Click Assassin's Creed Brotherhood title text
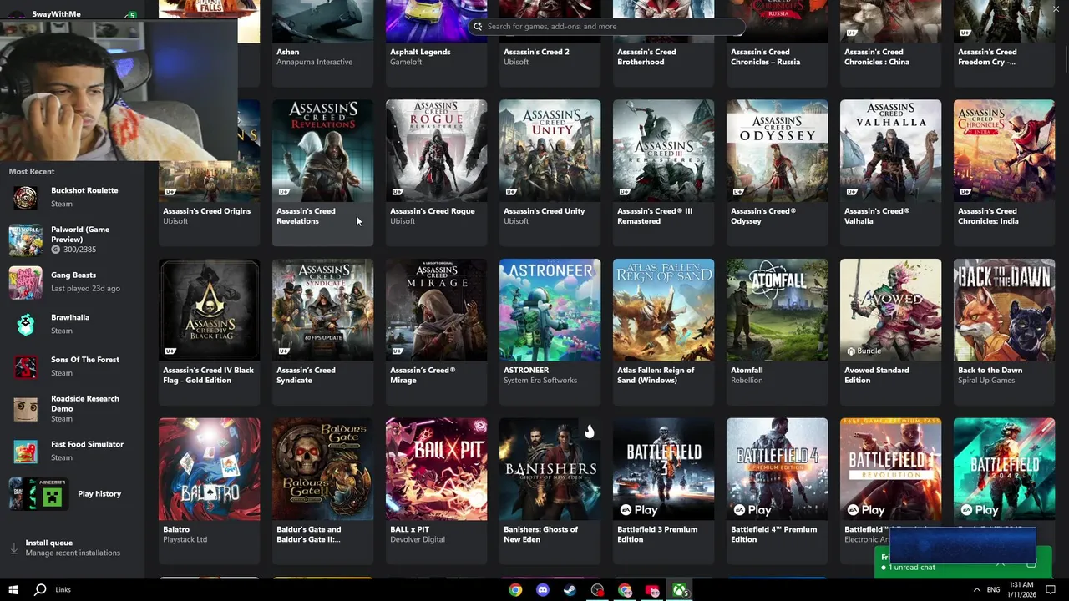Viewport: 1069px width, 601px height. (646, 57)
